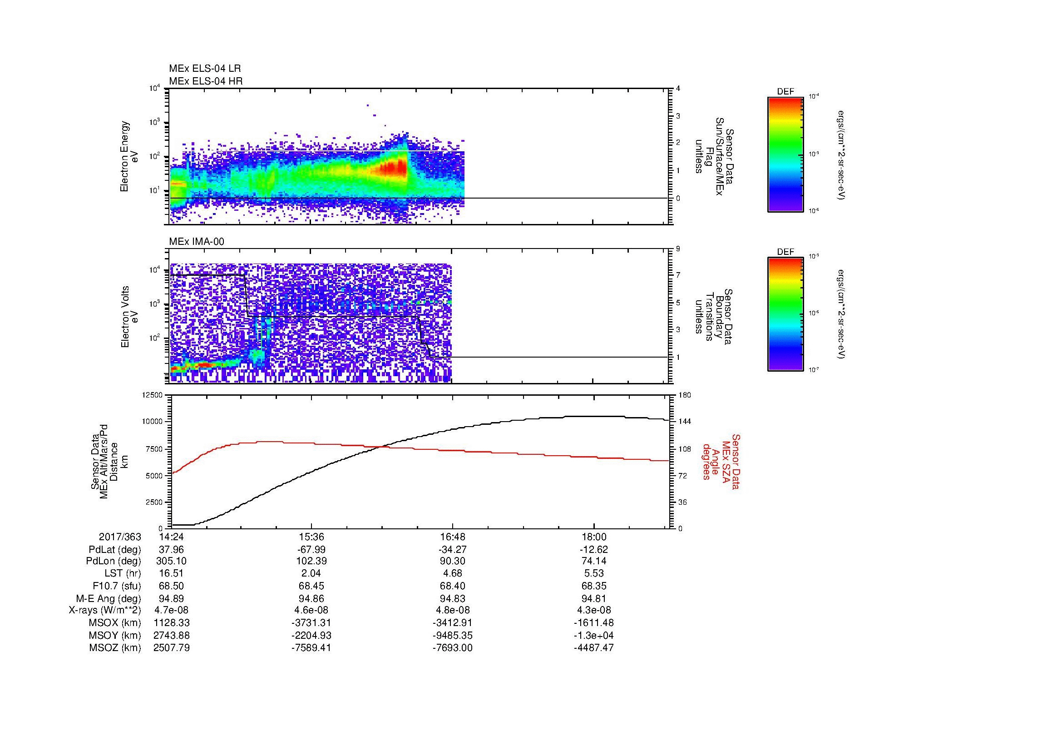The height and width of the screenshot is (751, 1062).
Task: Click the 'X-rays (W/m**2)' row label
Action: point(104,610)
